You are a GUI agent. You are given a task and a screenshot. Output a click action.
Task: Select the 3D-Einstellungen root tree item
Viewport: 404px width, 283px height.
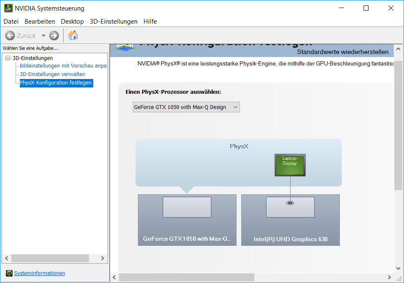click(x=33, y=58)
